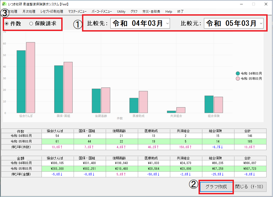The width and height of the screenshot is (273, 197).
Task: Open the グラフ menu
Action: click(134, 12)
